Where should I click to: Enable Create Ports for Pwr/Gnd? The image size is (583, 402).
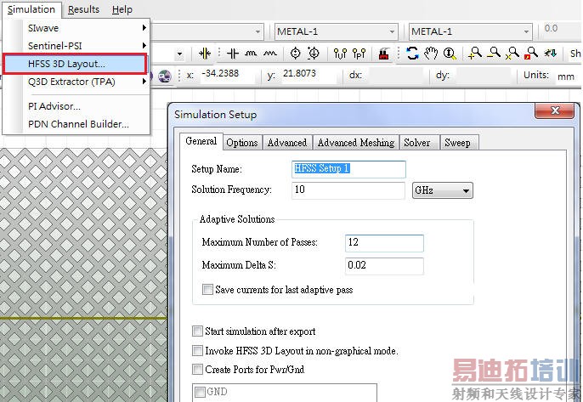[x=197, y=369]
